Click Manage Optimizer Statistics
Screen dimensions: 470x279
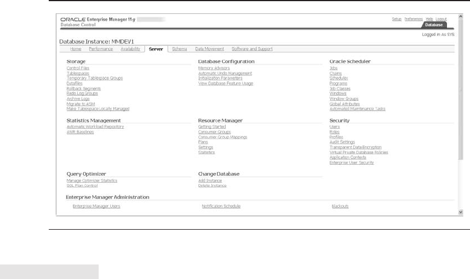pos(92,180)
